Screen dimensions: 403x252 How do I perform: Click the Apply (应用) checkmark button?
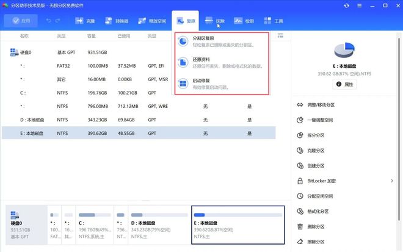pyautogui.click(x=21, y=21)
